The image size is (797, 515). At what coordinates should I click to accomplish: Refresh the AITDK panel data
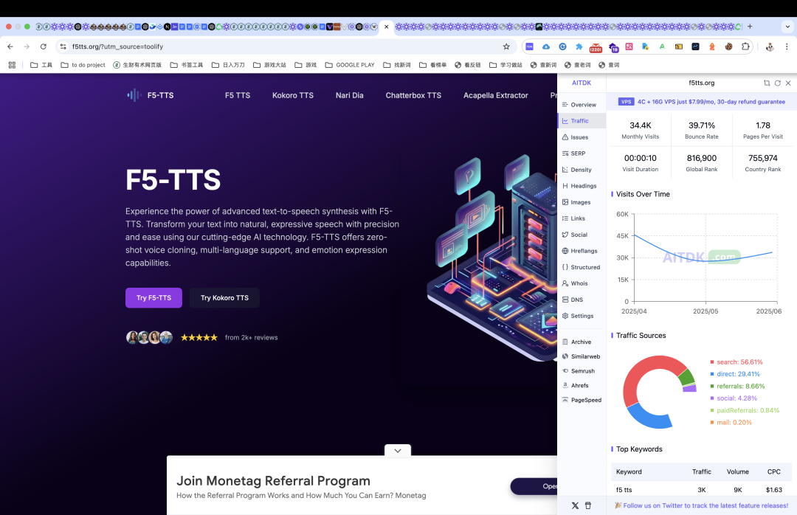pyautogui.click(x=777, y=83)
